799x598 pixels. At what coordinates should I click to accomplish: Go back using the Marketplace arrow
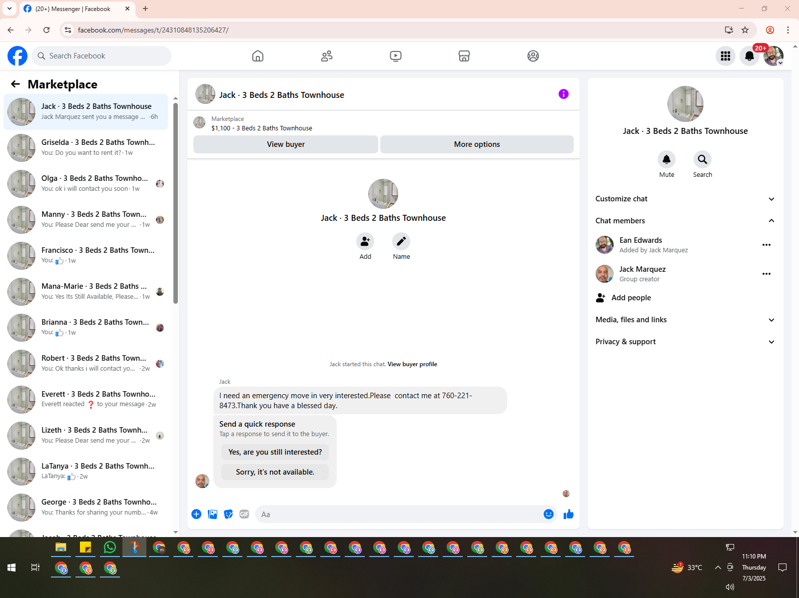(15, 84)
